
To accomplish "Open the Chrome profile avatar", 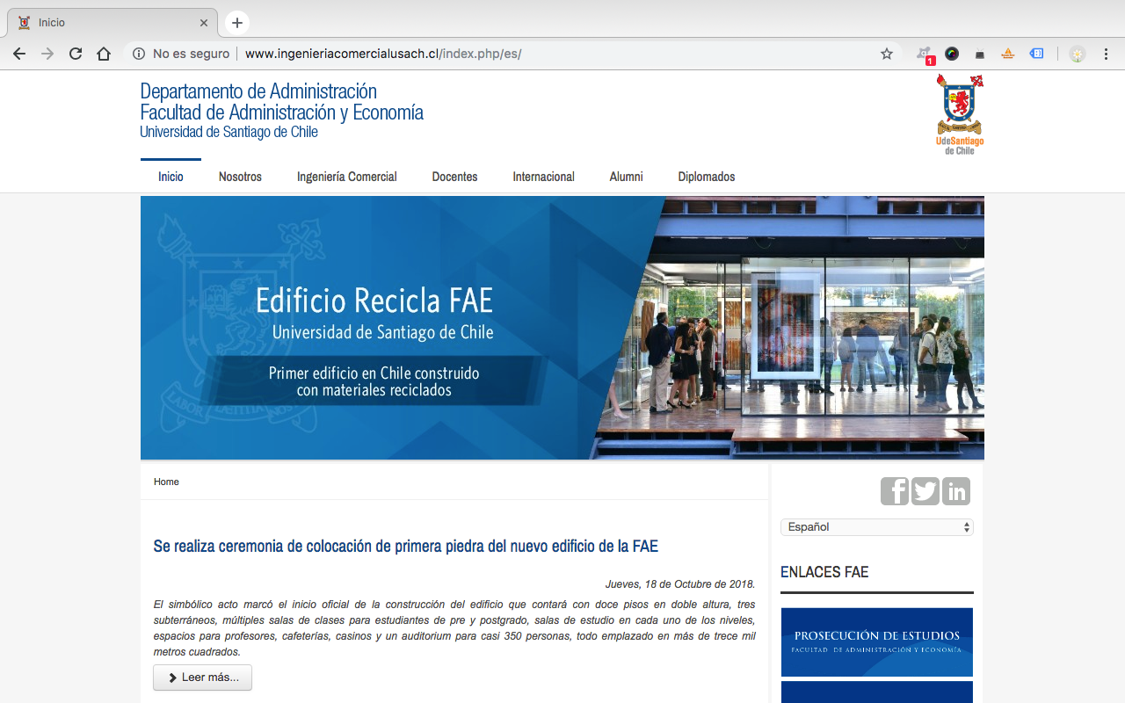I will point(1078,54).
